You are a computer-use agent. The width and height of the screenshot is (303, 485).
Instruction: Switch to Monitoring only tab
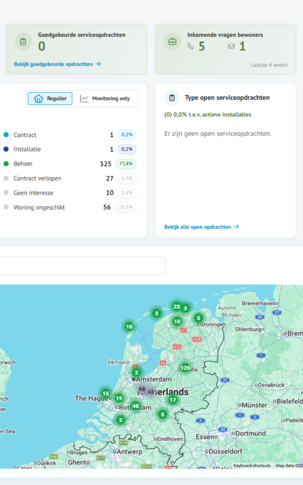pyautogui.click(x=105, y=99)
